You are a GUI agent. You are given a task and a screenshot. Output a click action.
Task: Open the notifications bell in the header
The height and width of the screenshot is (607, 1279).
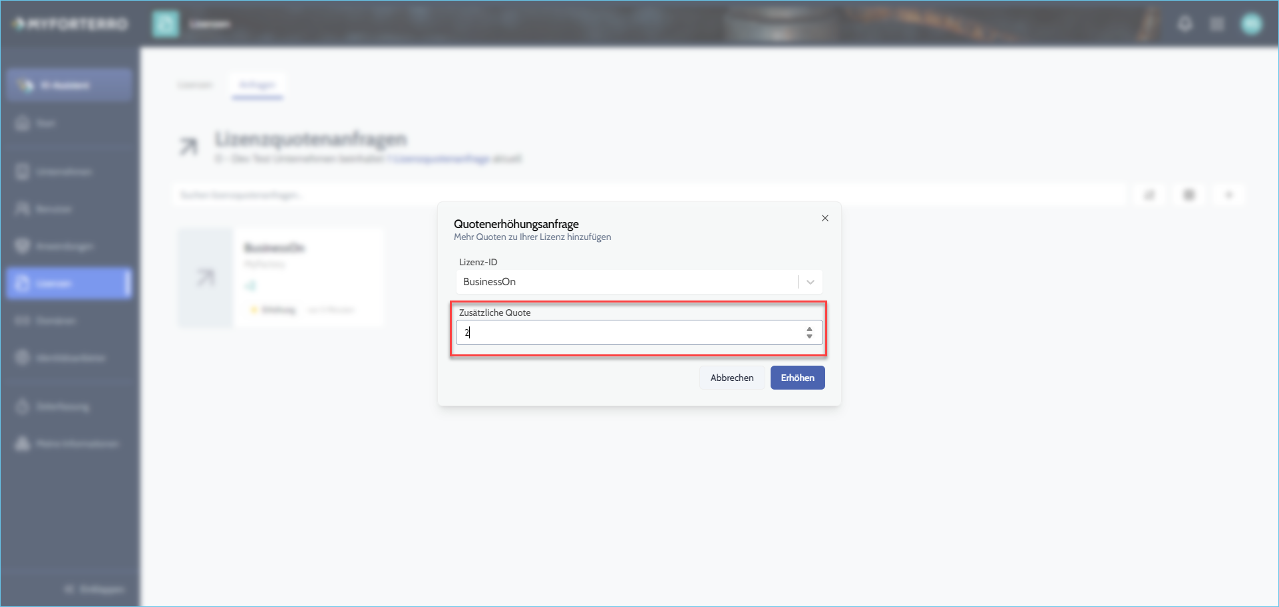click(1185, 24)
